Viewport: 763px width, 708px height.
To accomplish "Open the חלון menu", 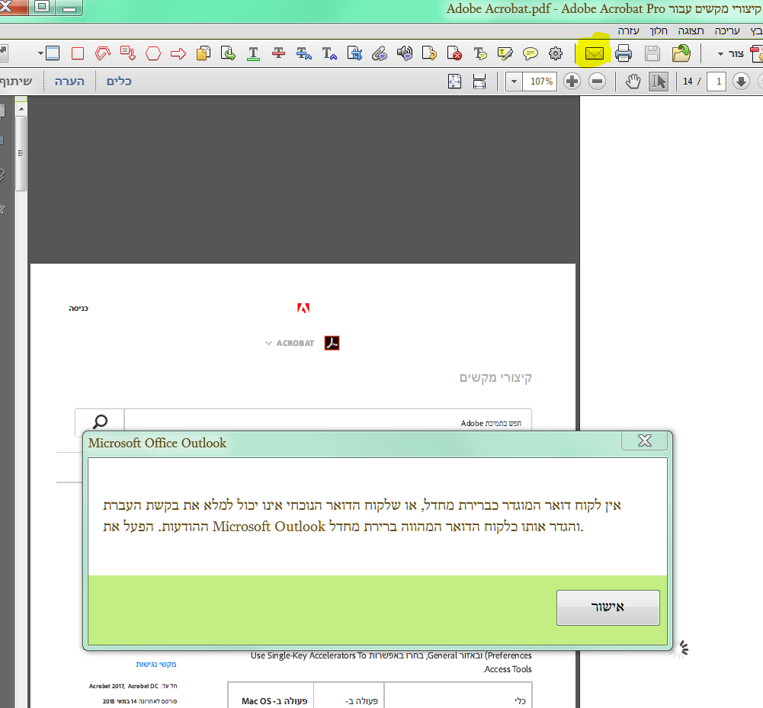I will click(659, 30).
